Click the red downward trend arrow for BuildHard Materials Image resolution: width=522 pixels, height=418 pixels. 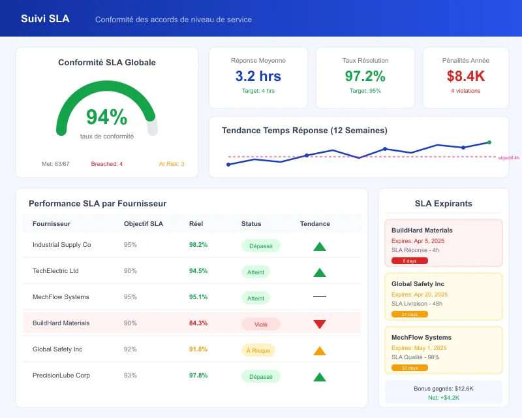click(320, 323)
